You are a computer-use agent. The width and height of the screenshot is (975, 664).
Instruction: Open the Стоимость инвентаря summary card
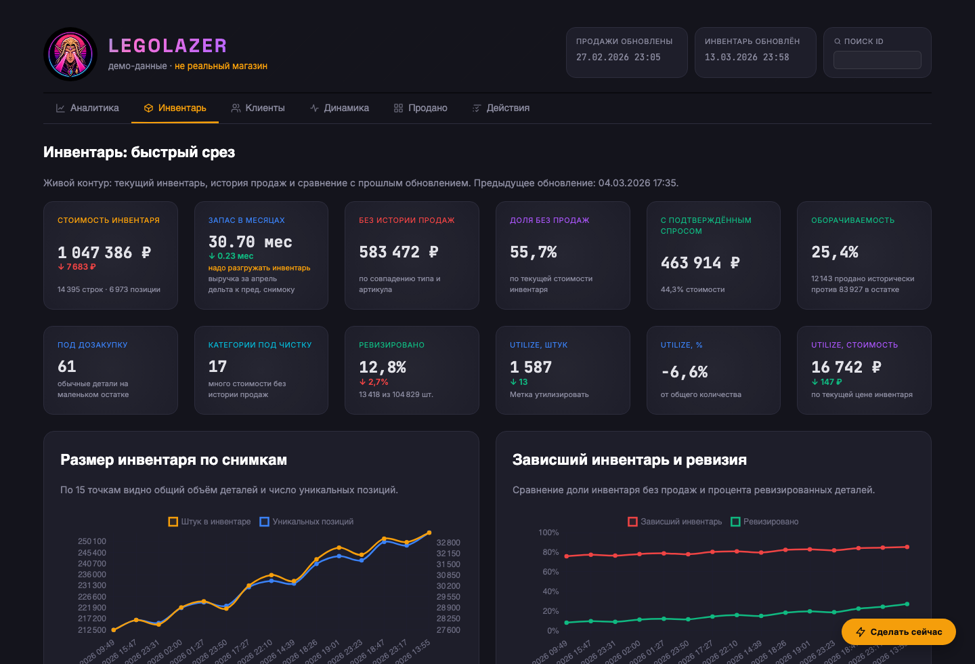point(110,255)
